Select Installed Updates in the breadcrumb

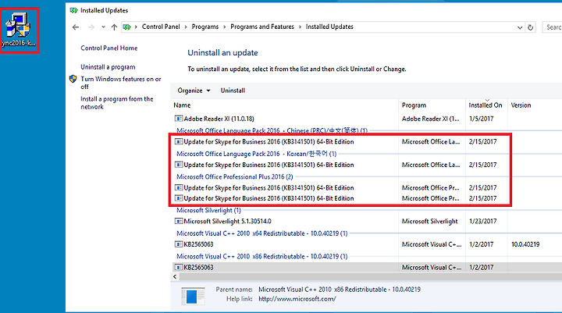coord(329,27)
